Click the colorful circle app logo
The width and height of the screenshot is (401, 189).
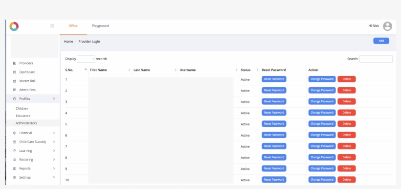point(14,26)
